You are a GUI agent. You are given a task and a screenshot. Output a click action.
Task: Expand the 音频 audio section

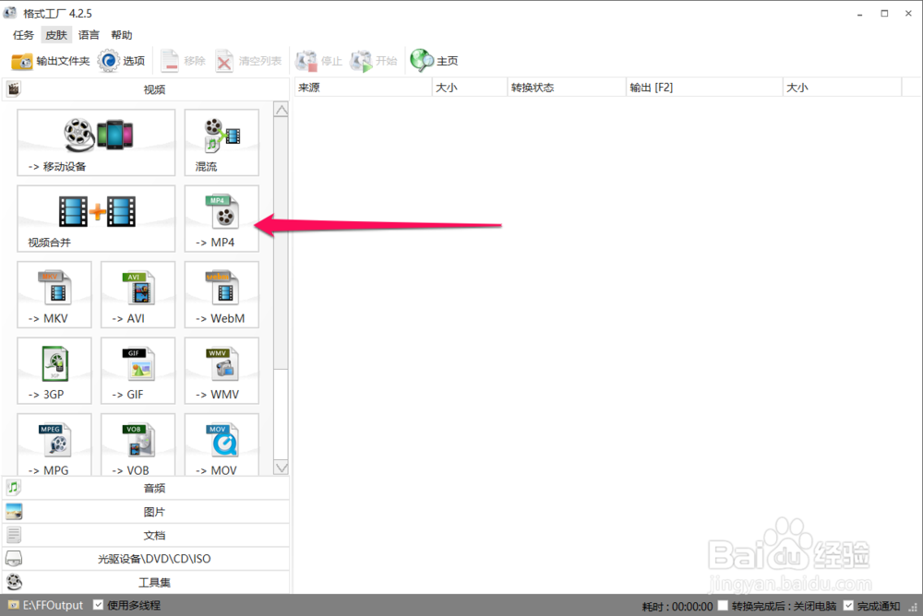[146, 488]
